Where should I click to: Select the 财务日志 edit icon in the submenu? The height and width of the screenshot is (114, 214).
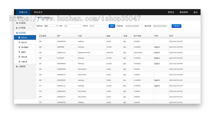[x=19, y=38]
